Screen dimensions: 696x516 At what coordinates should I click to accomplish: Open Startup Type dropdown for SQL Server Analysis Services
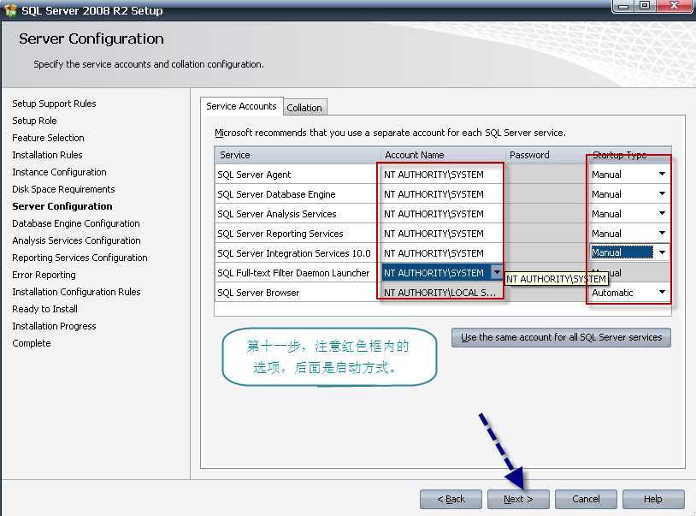tap(662, 214)
